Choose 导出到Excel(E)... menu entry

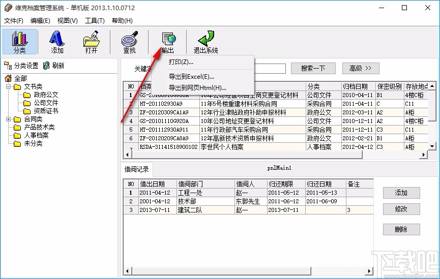202,77
